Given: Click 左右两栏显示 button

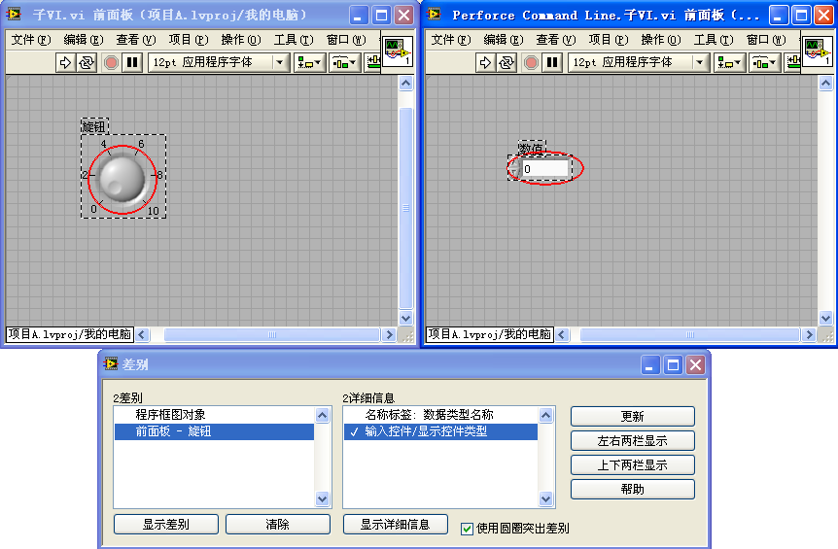Looking at the screenshot, I should 632,440.
